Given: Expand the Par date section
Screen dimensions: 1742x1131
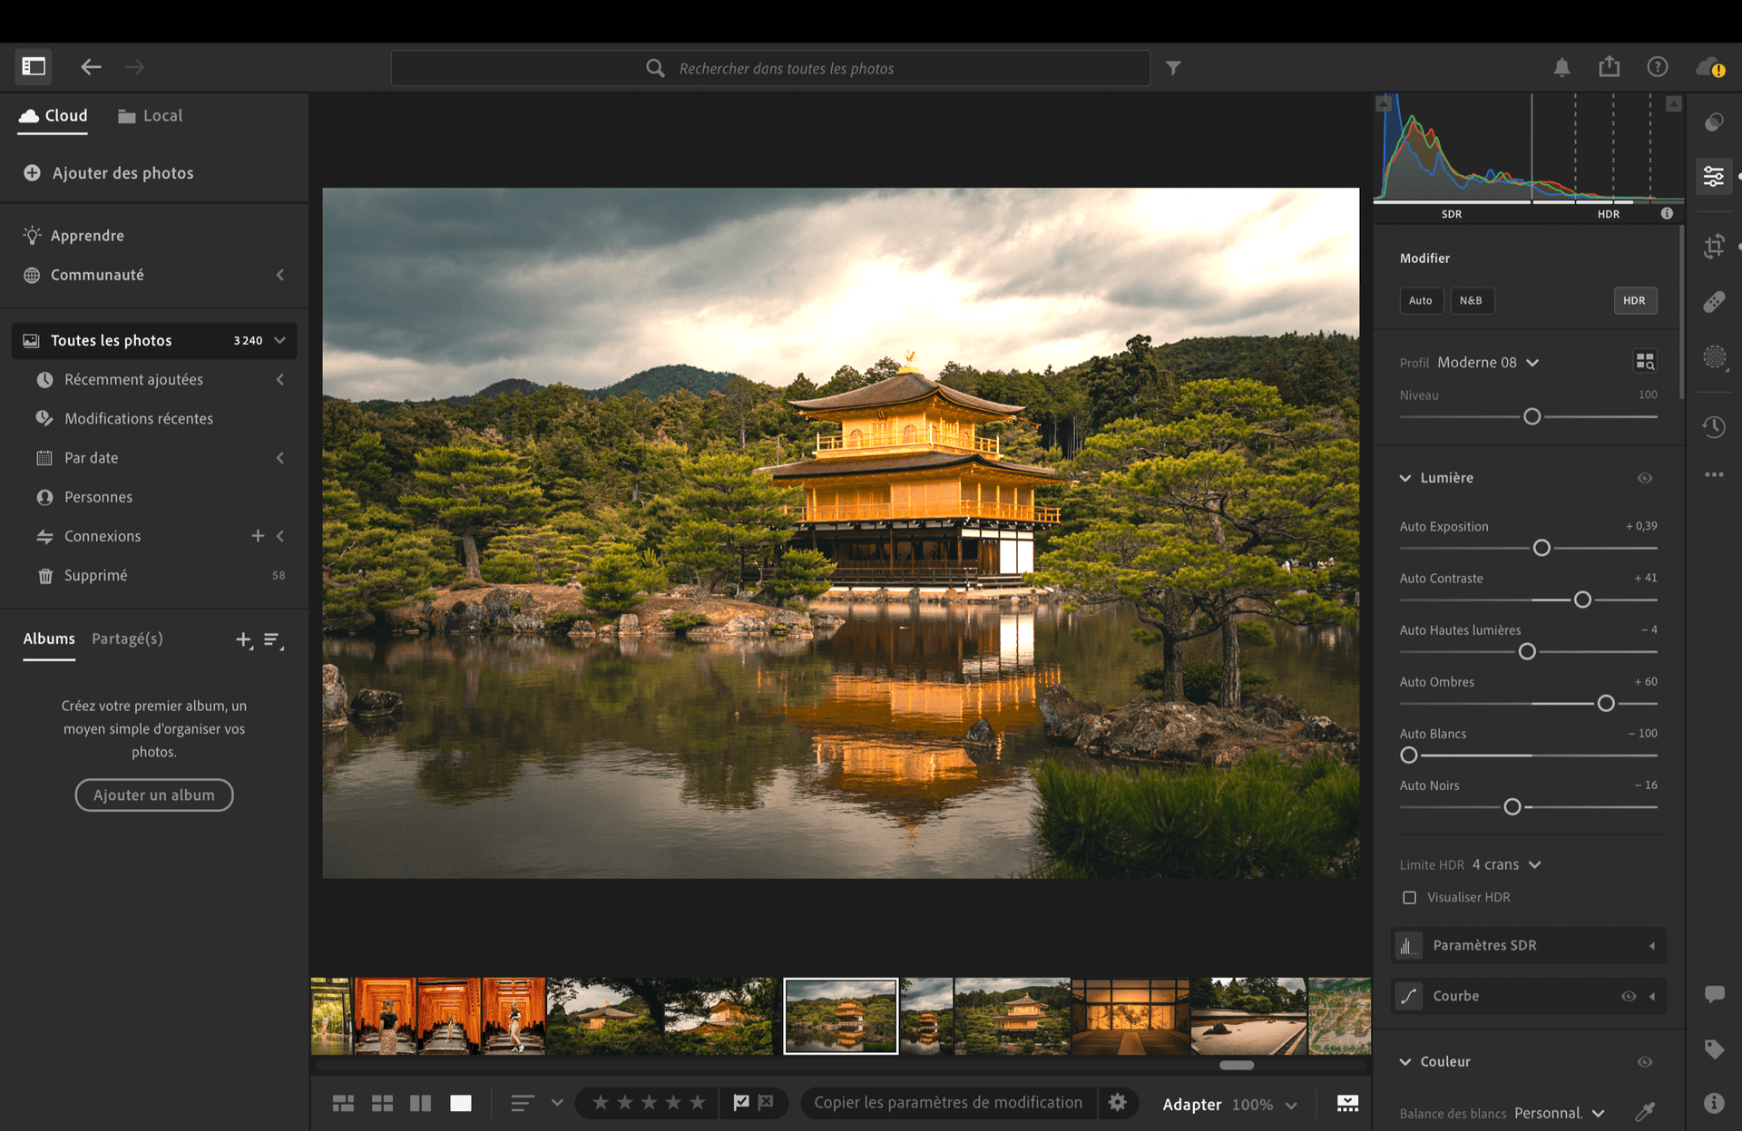Looking at the screenshot, I should click(x=279, y=457).
